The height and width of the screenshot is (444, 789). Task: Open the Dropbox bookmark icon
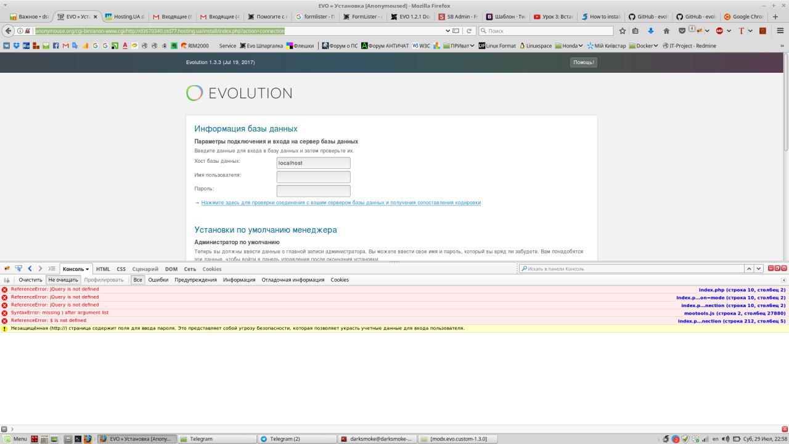tap(17, 46)
